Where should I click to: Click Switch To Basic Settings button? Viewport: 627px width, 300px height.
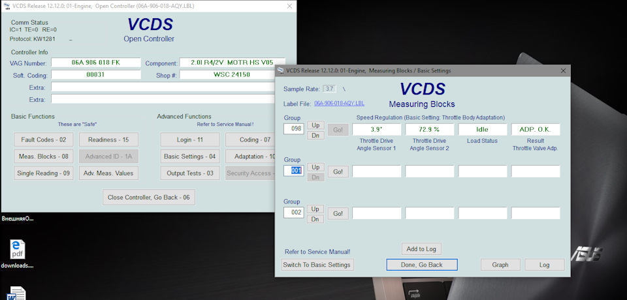[x=317, y=264]
